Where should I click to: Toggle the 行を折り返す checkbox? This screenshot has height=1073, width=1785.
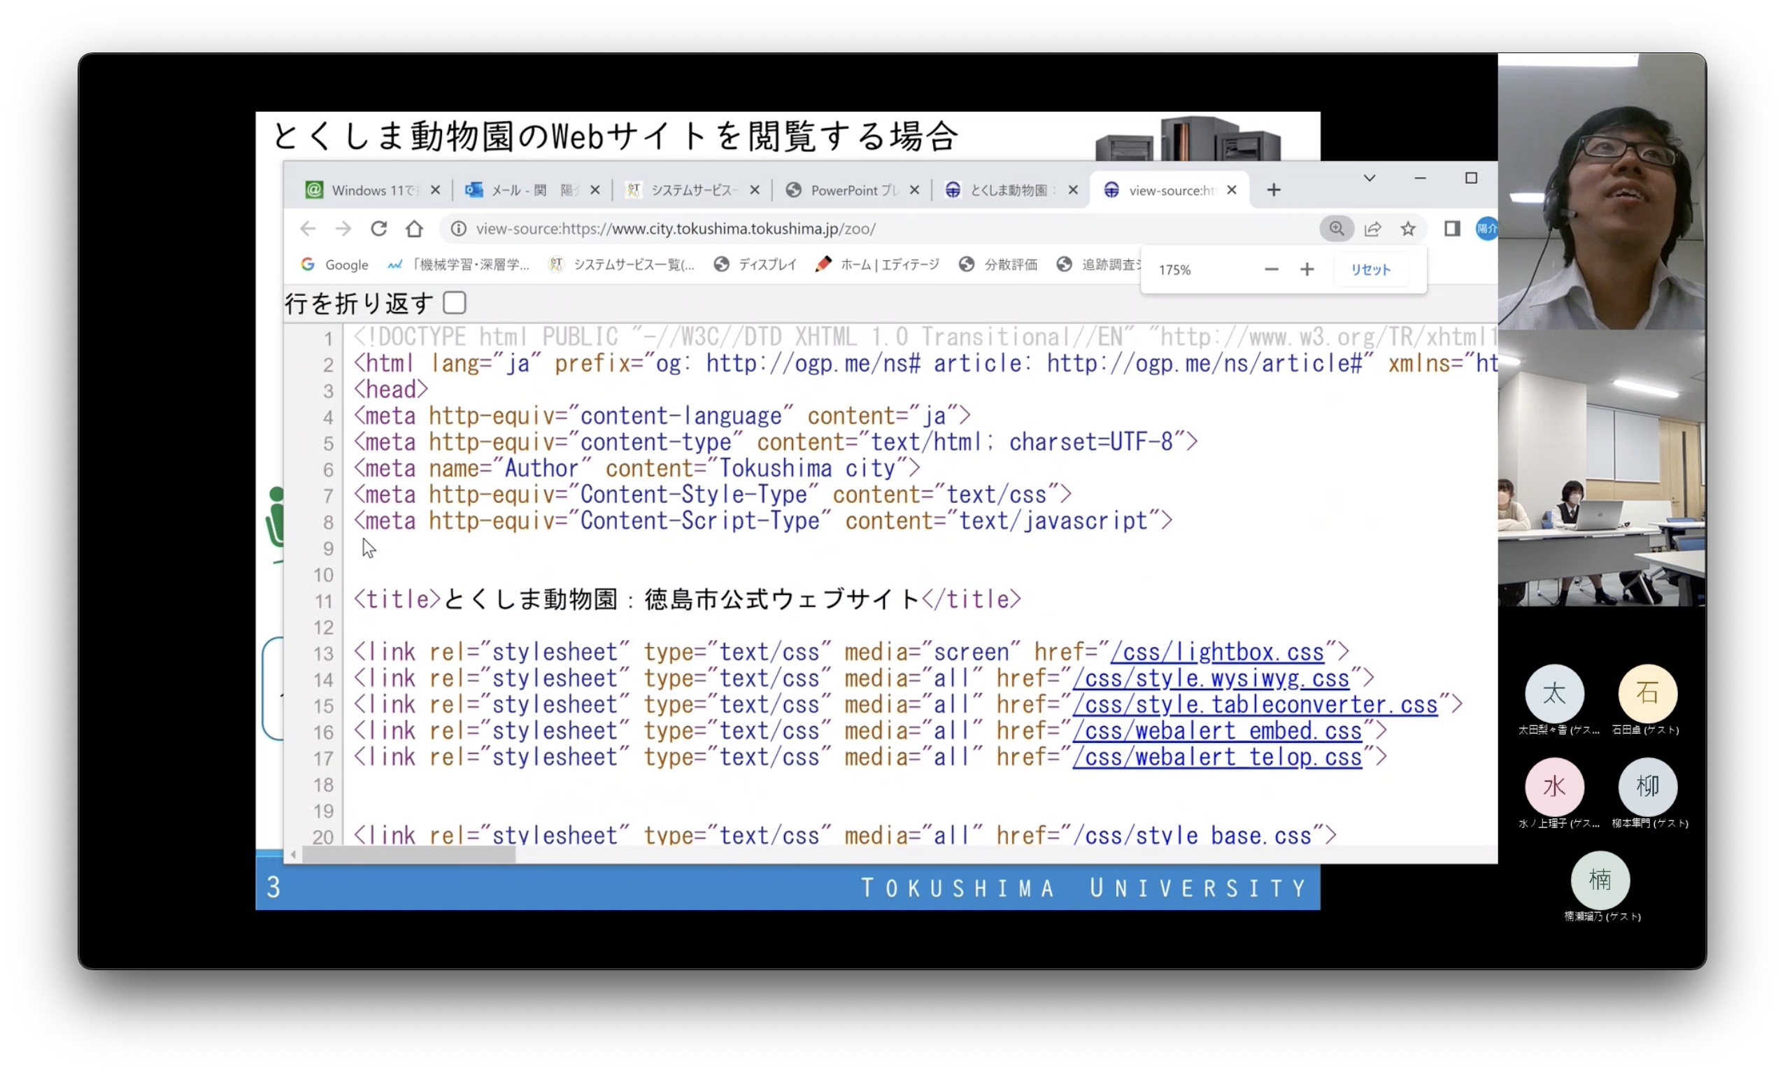pos(454,302)
